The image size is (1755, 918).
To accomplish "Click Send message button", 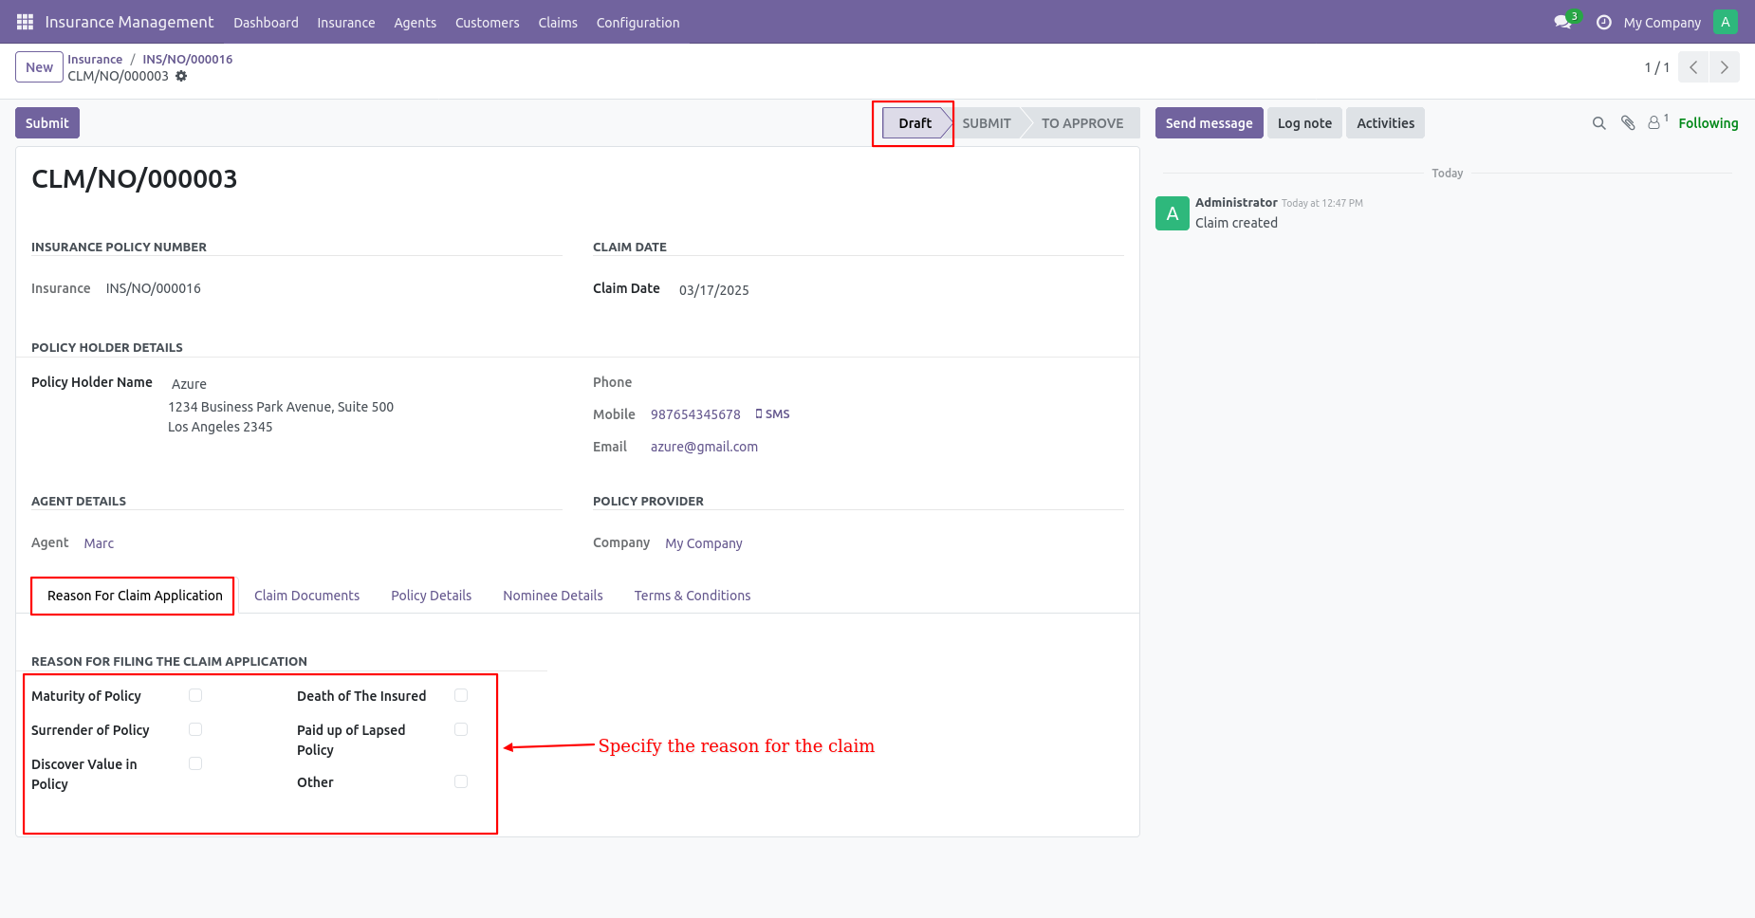I will pos(1209,123).
